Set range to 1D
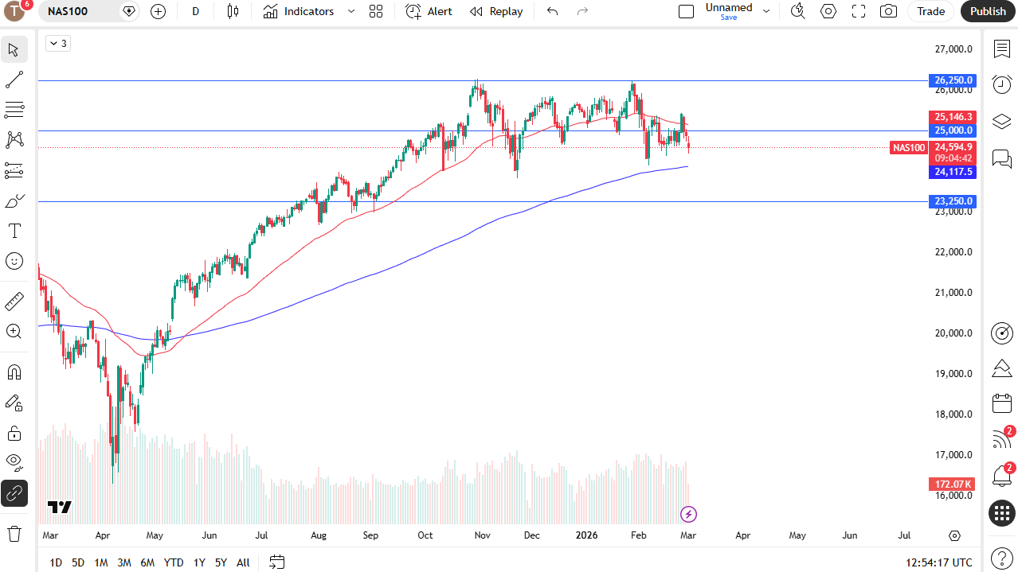Screen dimensions: 1018x572 coord(56,562)
